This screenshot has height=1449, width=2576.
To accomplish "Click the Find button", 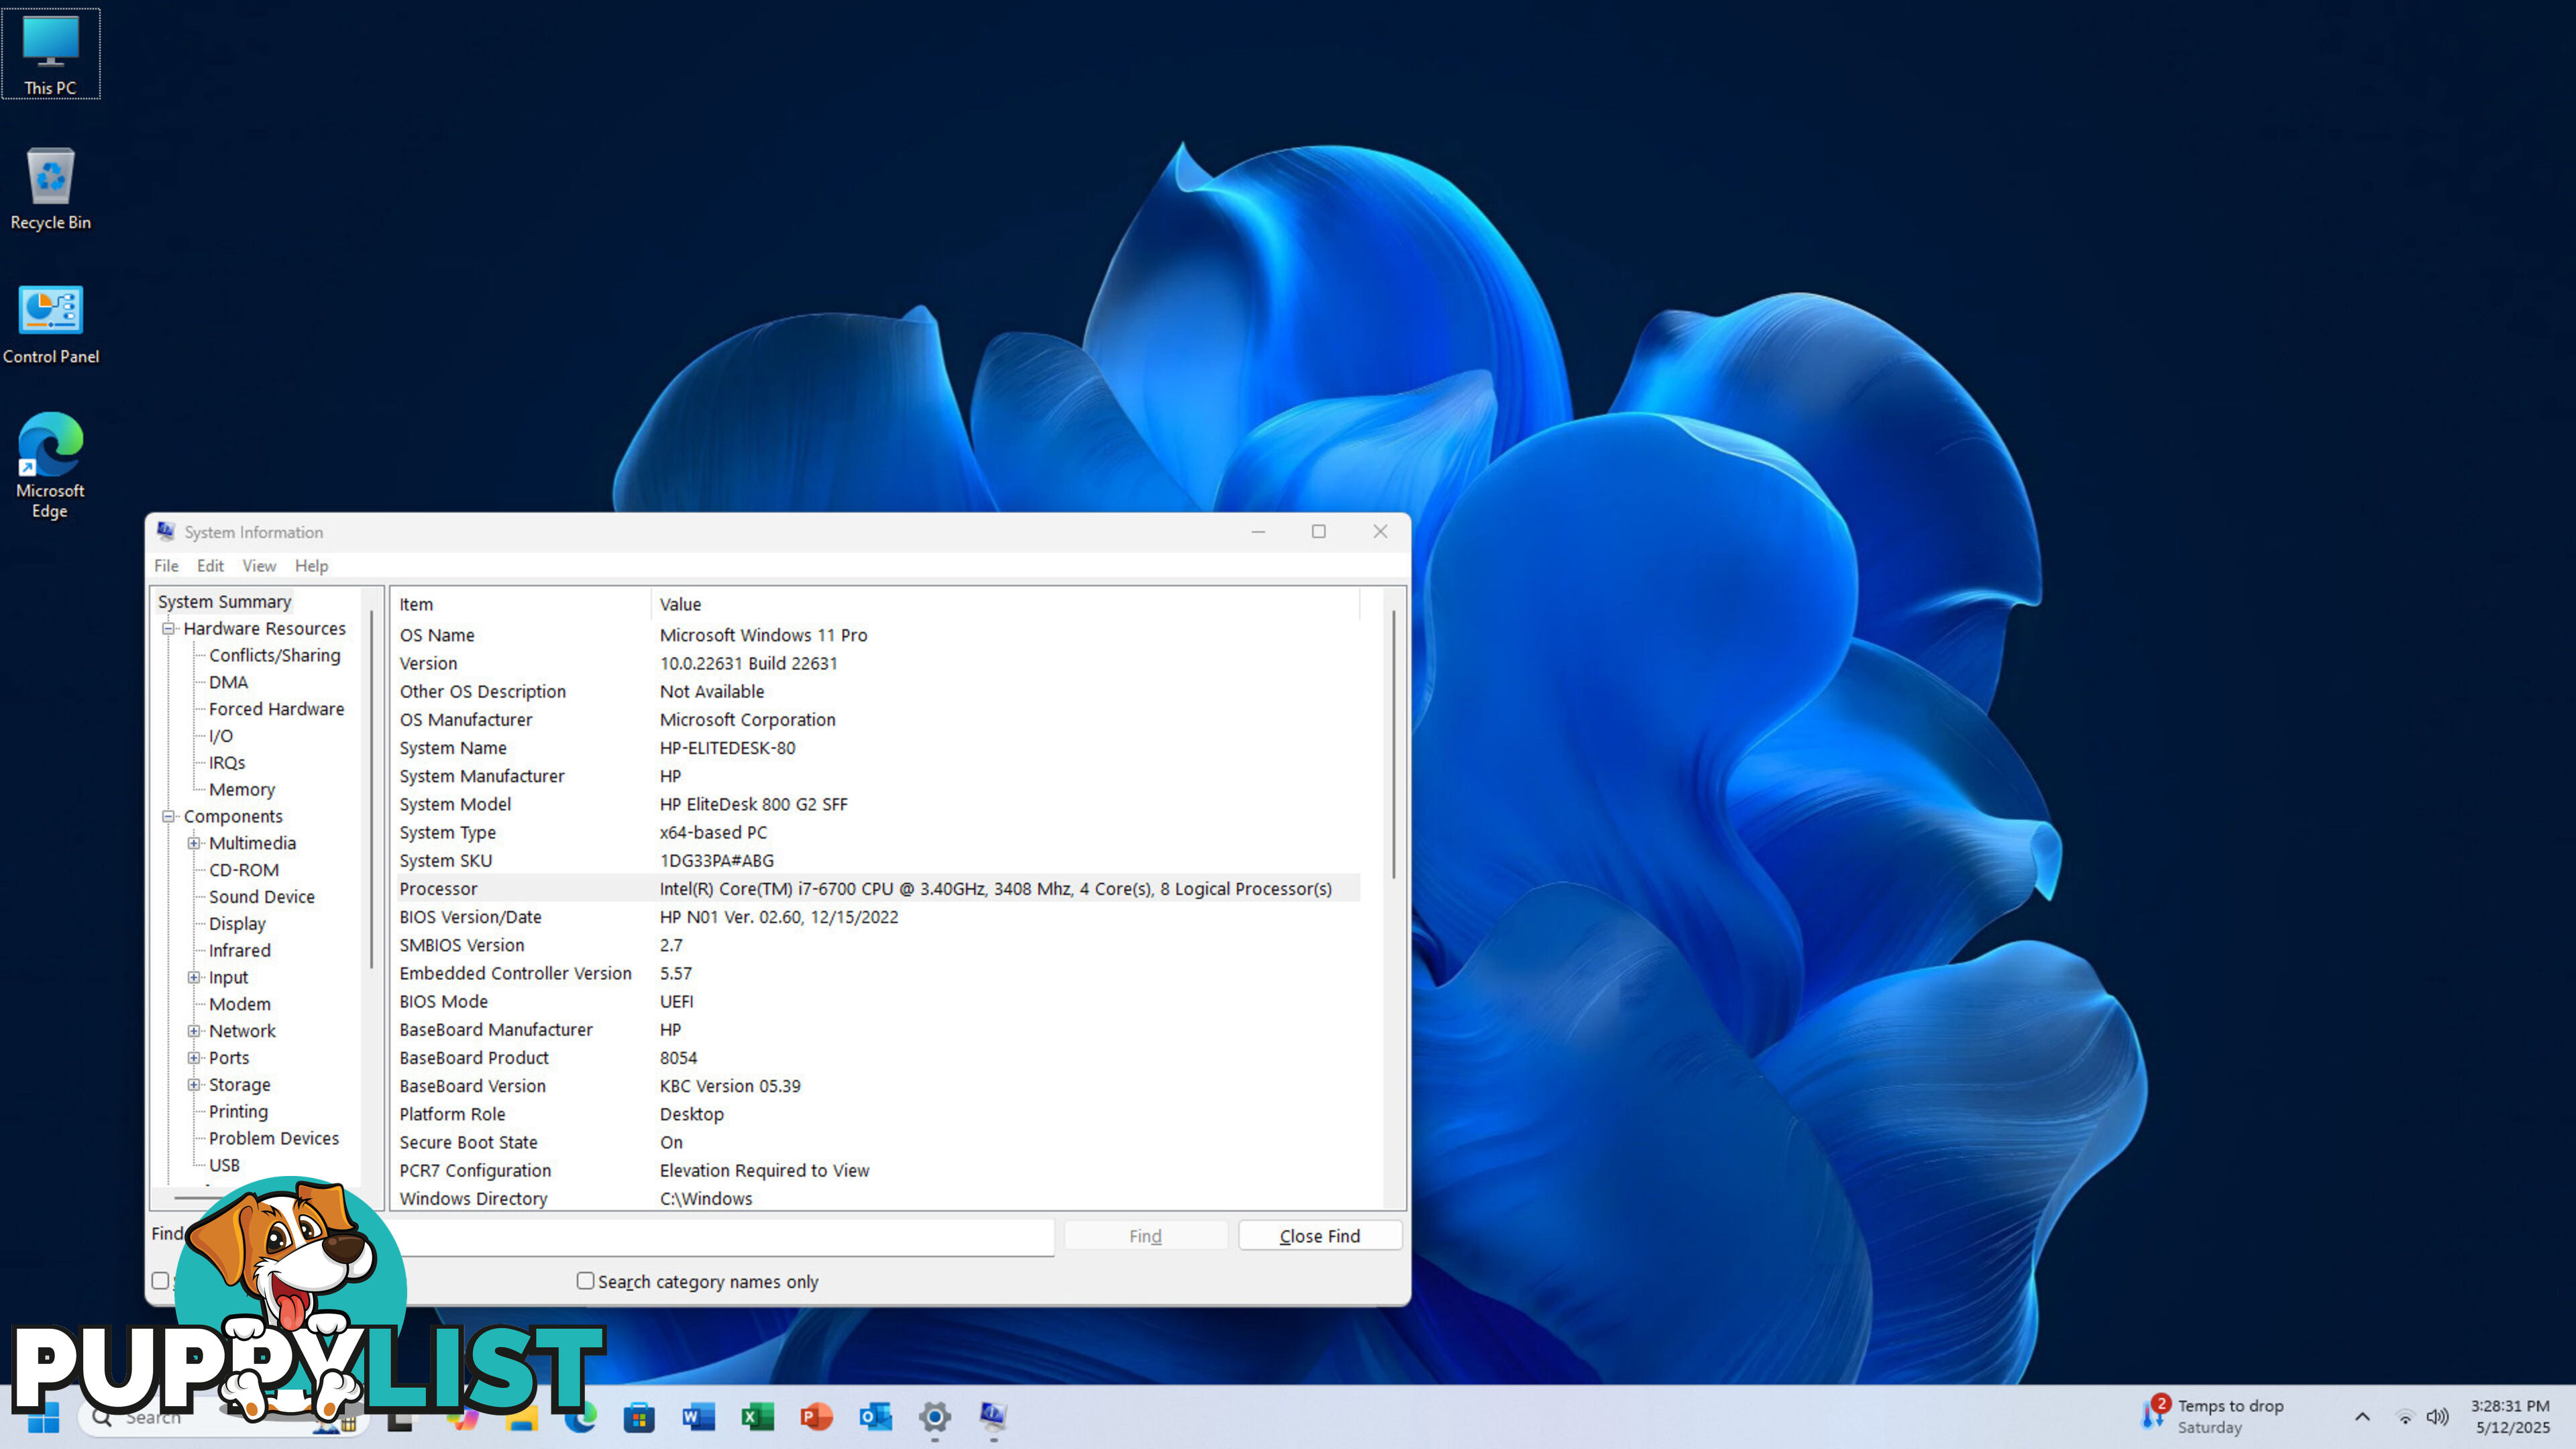I will coord(1145,1236).
